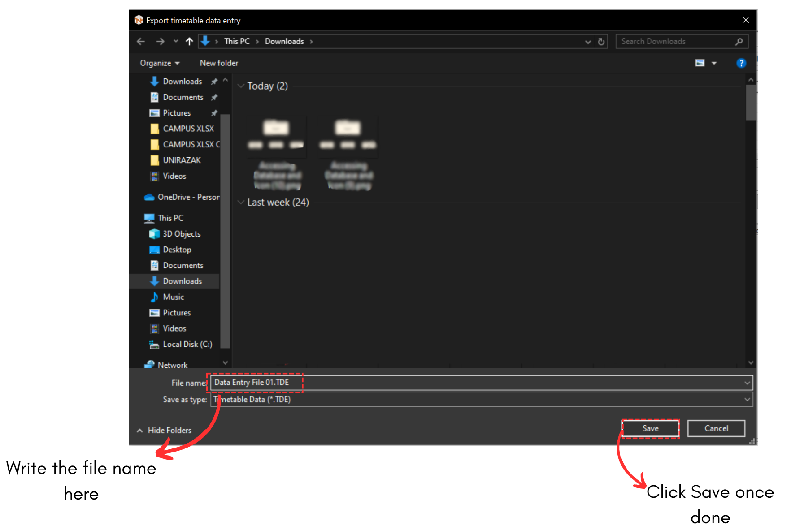Image resolution: width=804 pixels, height=530 pixels.
Task: Click New folder in the toolbar
Action: coord(219,63)
